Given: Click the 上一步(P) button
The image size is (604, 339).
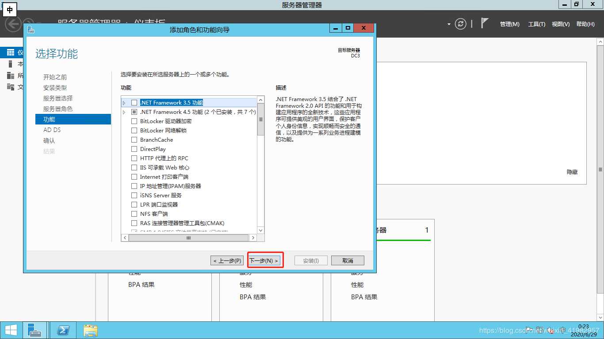Looking at the screenshot, I should [227, 260].
